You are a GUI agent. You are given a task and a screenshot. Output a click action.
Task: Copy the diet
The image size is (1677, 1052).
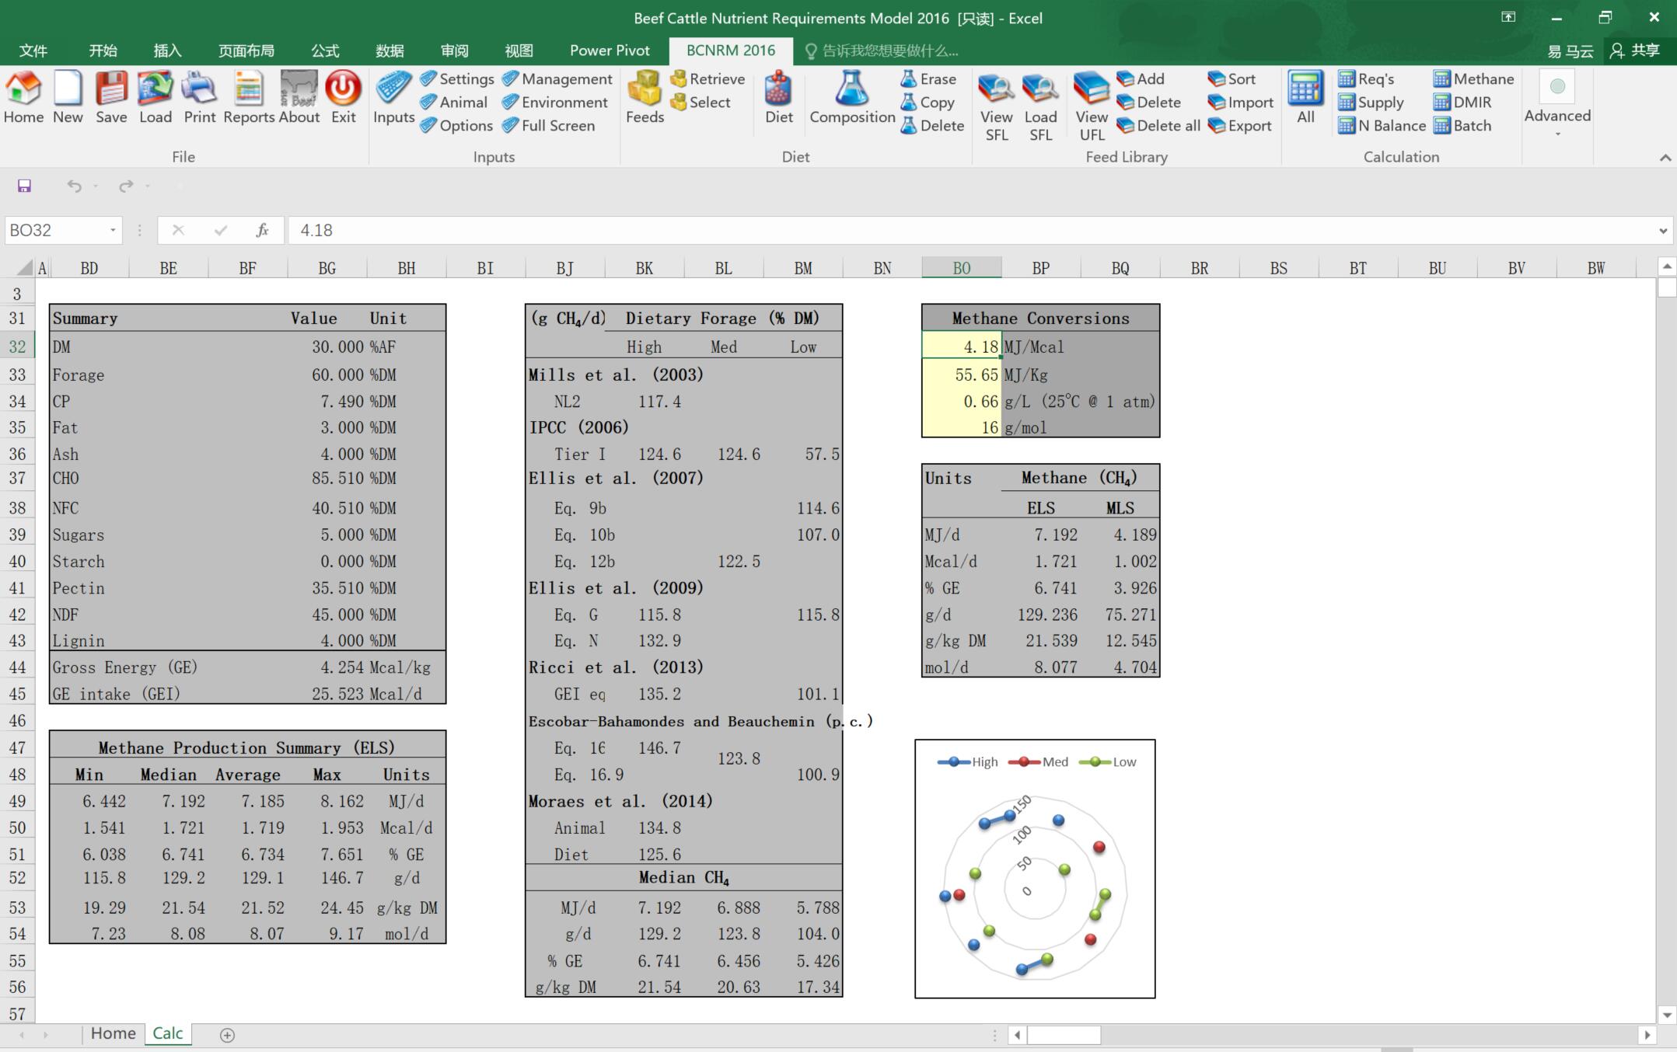(928, 102)
